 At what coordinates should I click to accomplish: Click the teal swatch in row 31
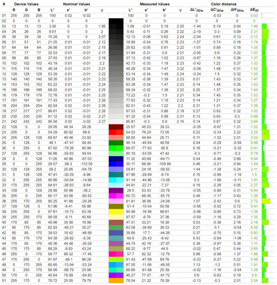116,175
